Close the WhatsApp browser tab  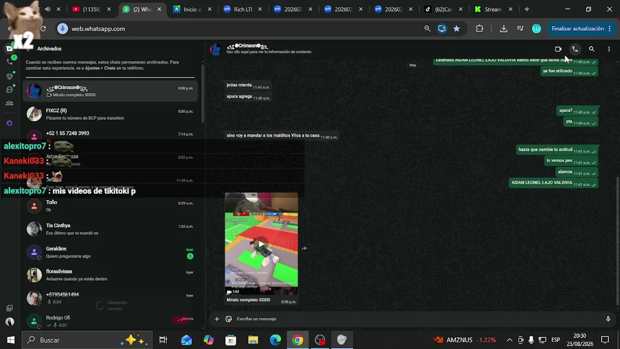click(x=159, y=9)
